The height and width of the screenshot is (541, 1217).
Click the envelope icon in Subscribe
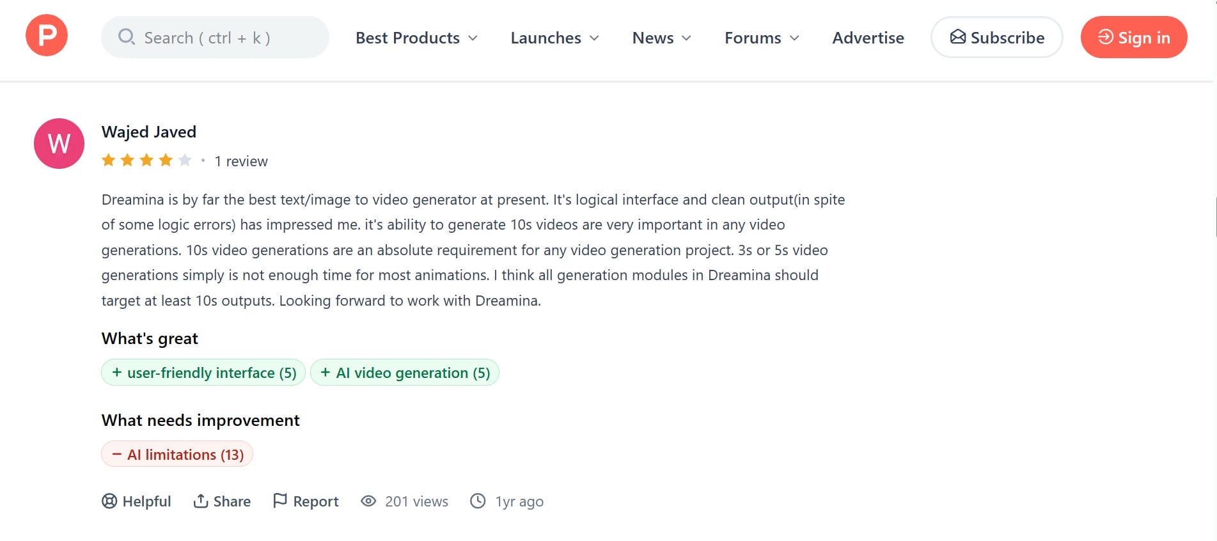[x=957, y=37]
